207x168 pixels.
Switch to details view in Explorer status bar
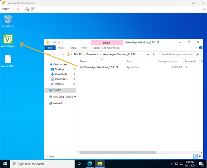pos(195,156)
